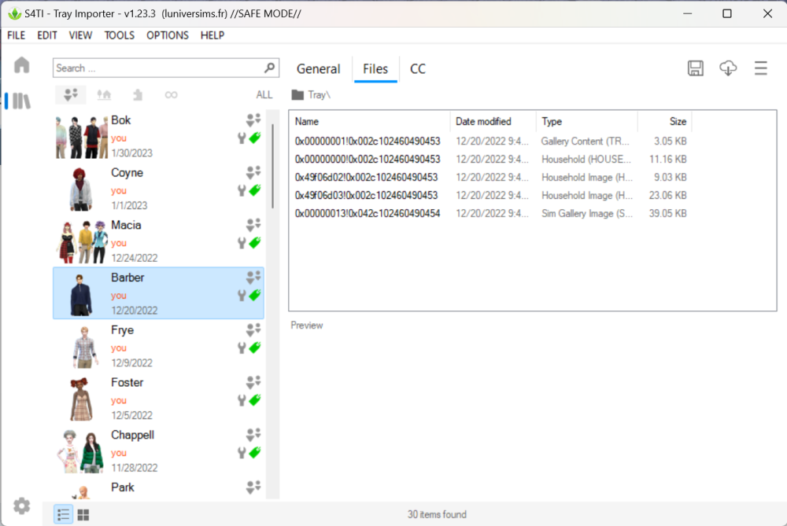The width and height of the screenshot is (787, 526).
Task: Select file 0x49f06d03!0x002c102460490453
Action: 367,195
